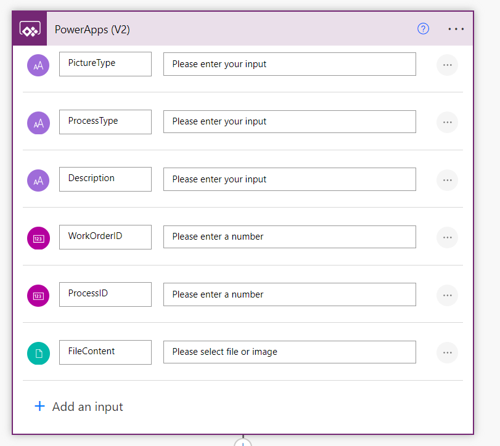
Task: Click the ProcessType description input box
Action: coord(290,122)
